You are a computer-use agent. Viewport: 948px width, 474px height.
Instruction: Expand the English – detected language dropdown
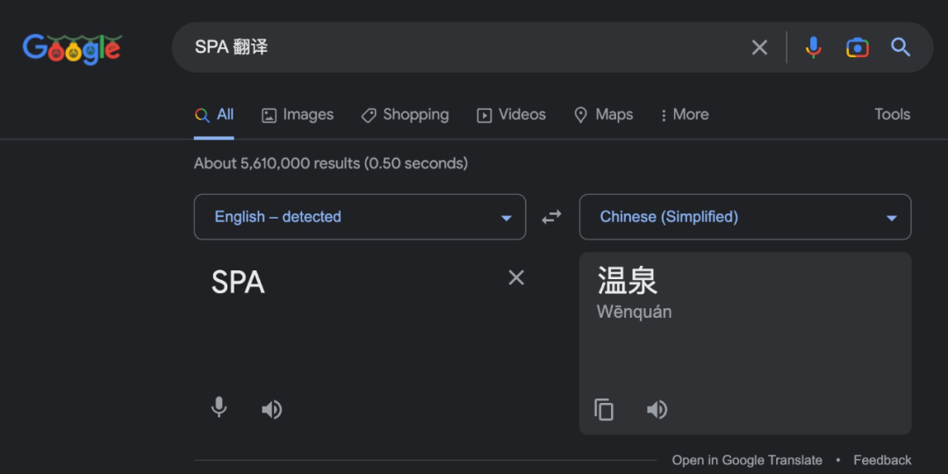(360, 217)
